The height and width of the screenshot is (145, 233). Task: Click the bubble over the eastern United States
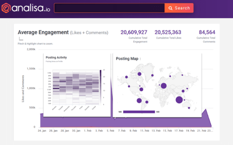tap(141, 89)
